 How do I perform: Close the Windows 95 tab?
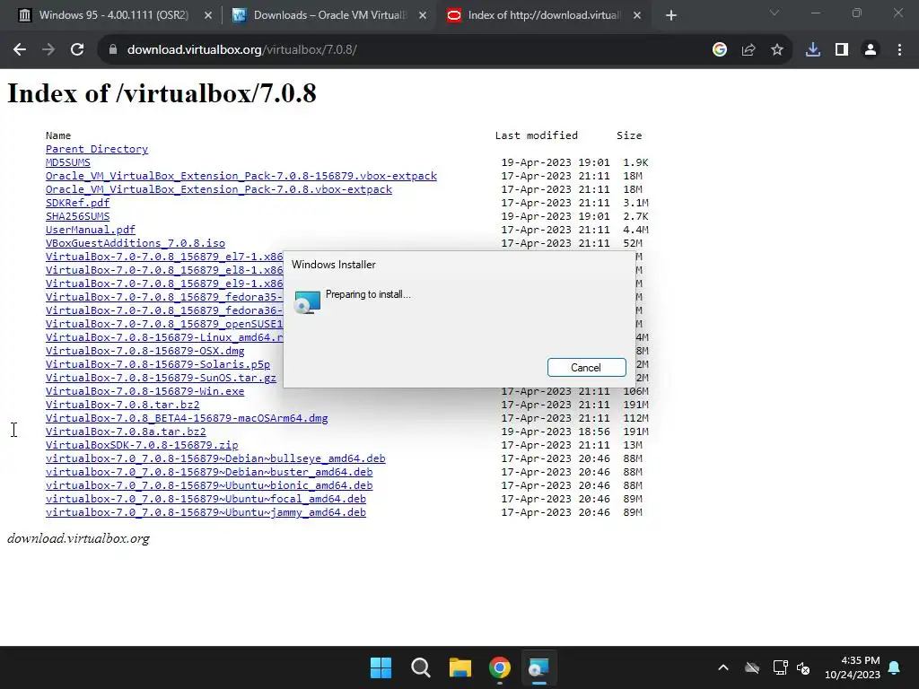(x=208, y=16)
